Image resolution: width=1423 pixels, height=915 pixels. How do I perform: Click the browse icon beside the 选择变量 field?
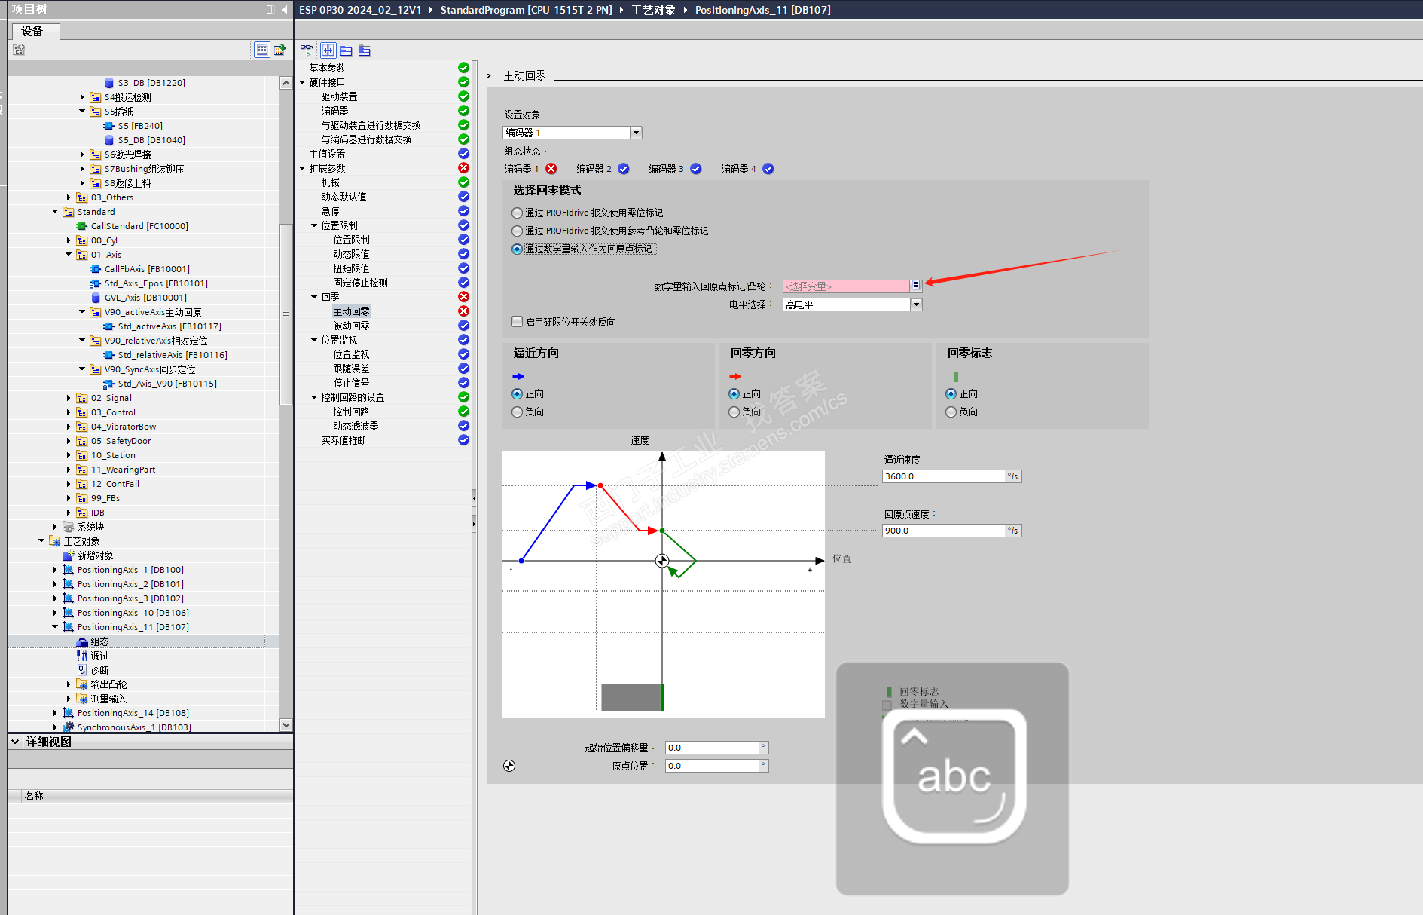[x=916, y=286]
